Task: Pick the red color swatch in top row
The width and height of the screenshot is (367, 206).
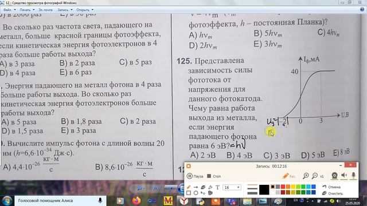Action: pos(283,187)
